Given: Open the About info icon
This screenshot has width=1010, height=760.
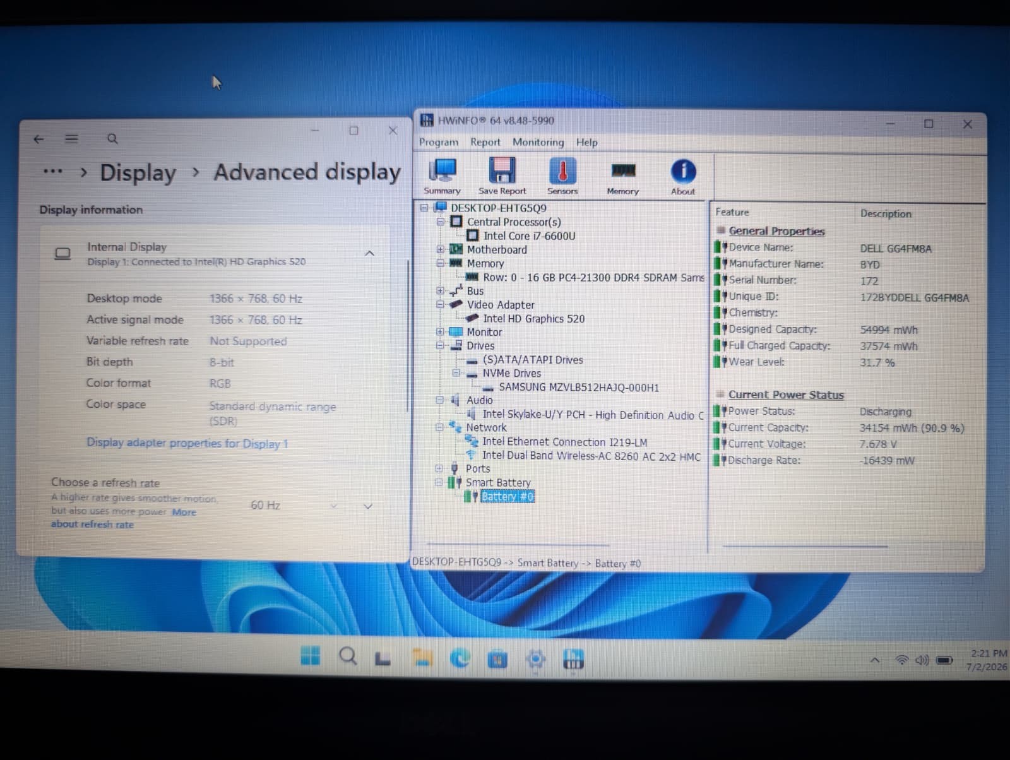Looking at the screenshot, I should [x=683, y=177].
